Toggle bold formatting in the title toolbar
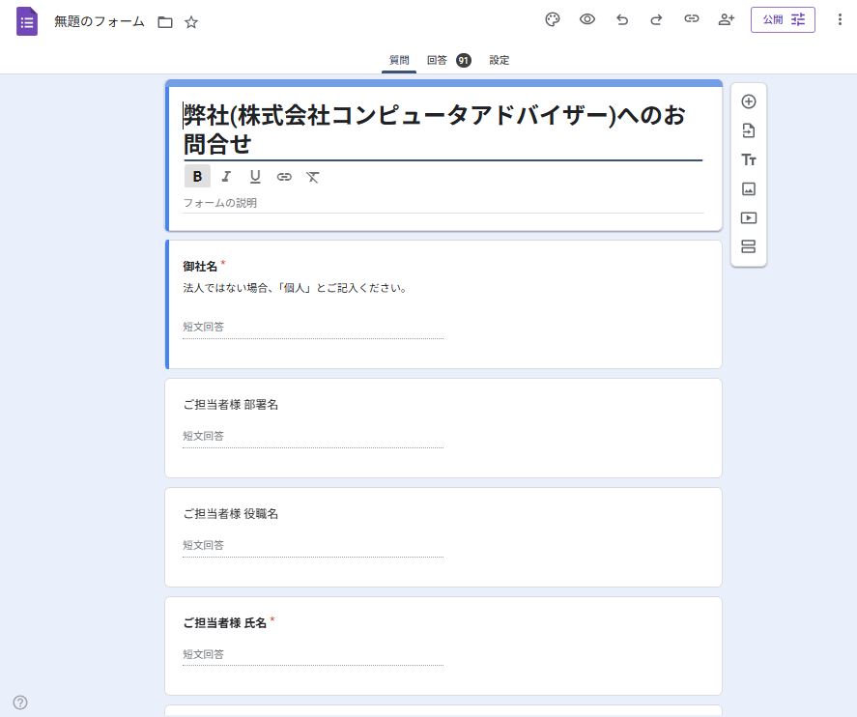Image resolution: width=857 pixels, height=717 pixels. tap(197, 176)
